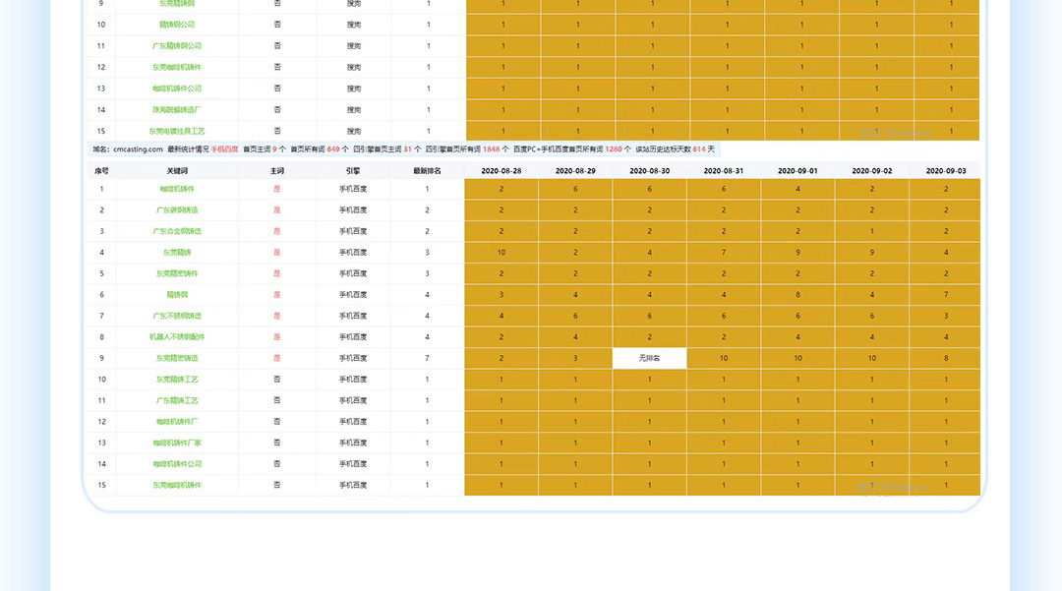Open the 咖啡机铸件厂家 keyword link
The height and width of the screenshot is (591, 1062).
click(x=177, y=443)
